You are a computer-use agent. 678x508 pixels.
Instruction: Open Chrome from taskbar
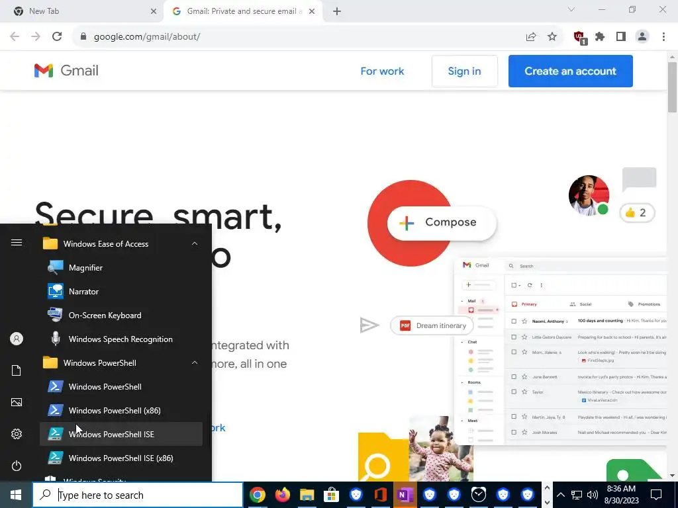[258, 495]
